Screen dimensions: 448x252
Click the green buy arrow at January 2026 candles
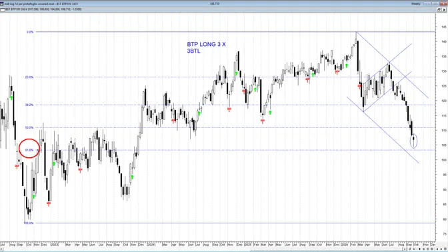coord(347,66)
